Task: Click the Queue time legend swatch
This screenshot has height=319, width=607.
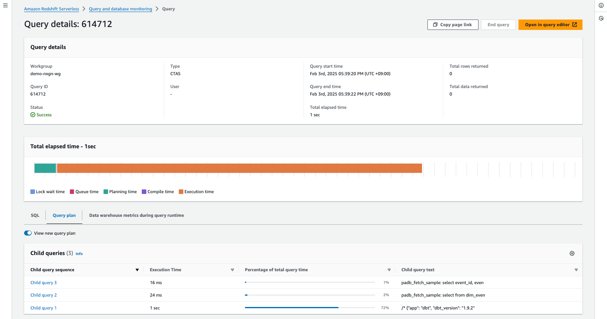Action: 72,192
